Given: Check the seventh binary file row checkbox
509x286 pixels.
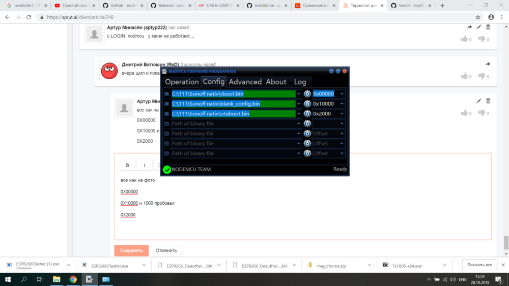Looking at the screenshot, I should tap(167, 153).
